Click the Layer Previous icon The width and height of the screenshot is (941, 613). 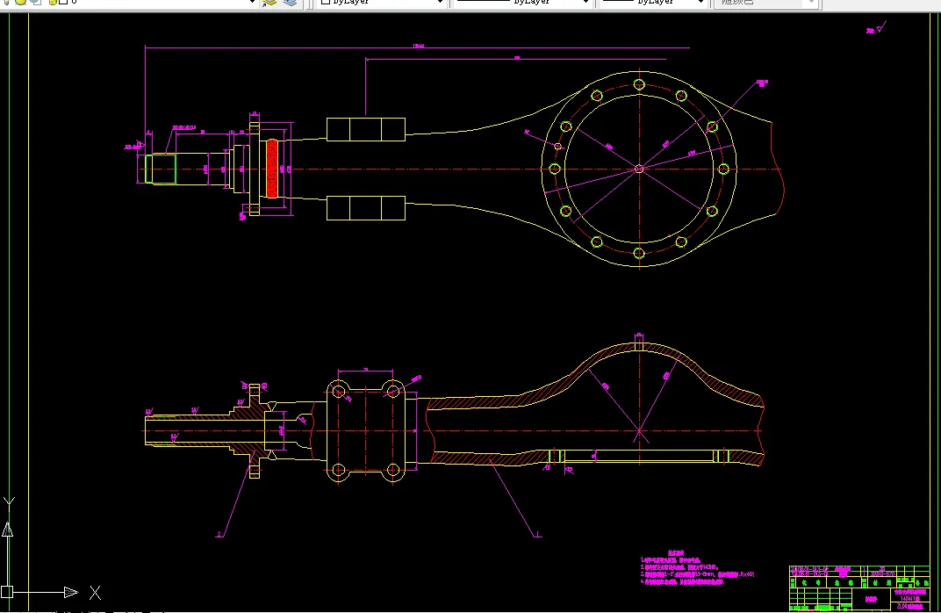click(x=291, y=3)
